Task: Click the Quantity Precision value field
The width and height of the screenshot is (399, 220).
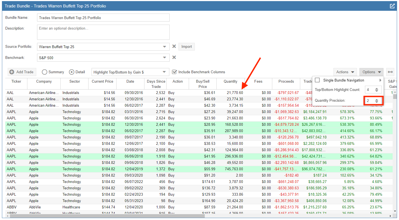Action: (369, 101)
